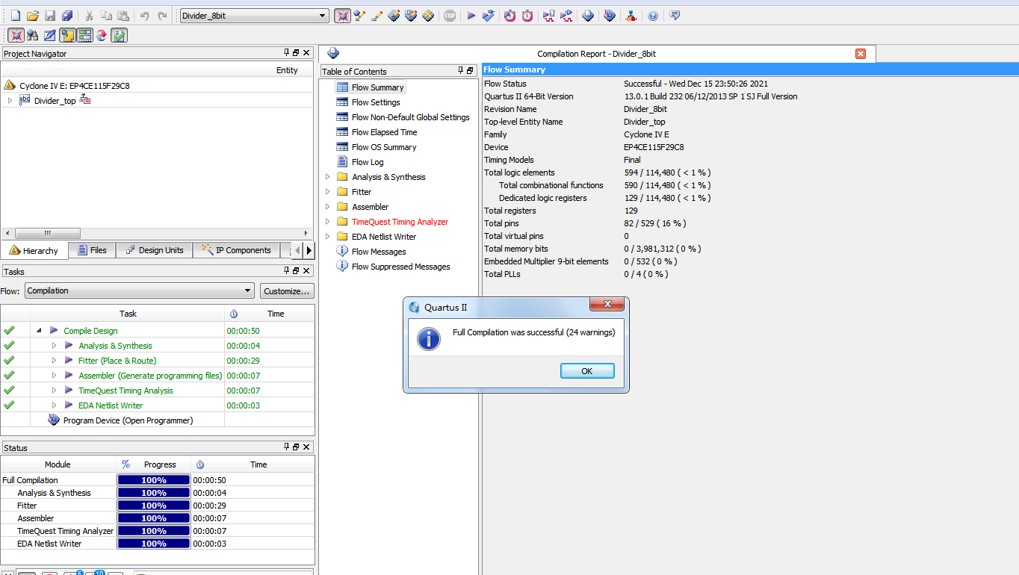Select TimeQuest Timing Analyzer in Table of Contents
This screenshot has height=575, width=1019.
(400, 222)
